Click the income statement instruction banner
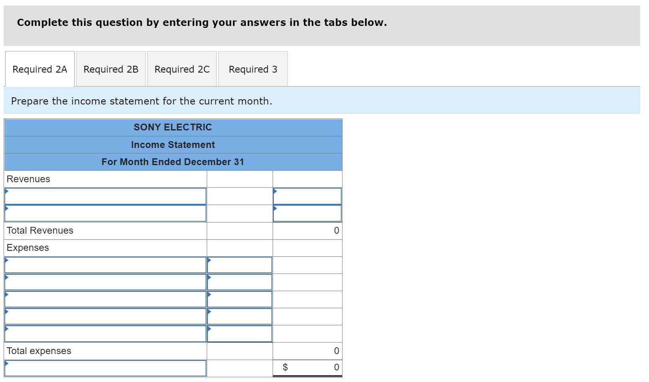This screenshot has width=649, height=382. coord(142,101)
